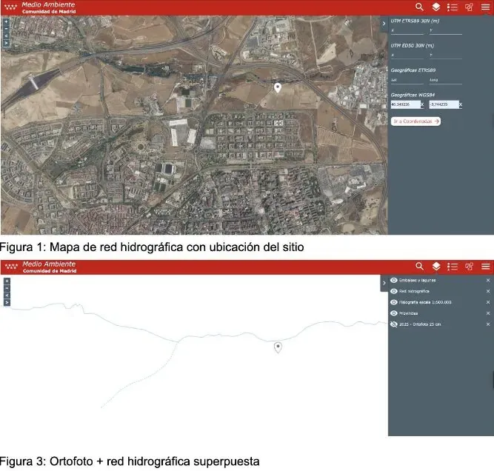Click Geográficas ETRS89 Lat field
Viewport: 494px width, 471px height.
407,80
